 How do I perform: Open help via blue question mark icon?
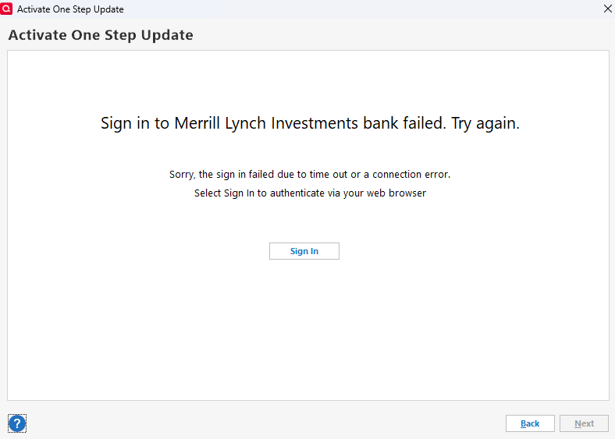[17, 423]
